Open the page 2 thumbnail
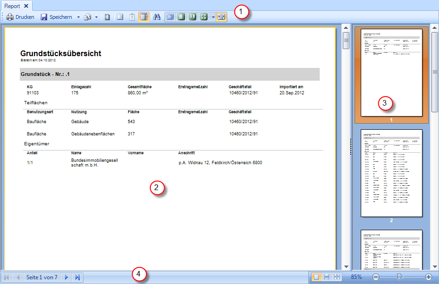The image size is (439, 284). click(391, 173)
